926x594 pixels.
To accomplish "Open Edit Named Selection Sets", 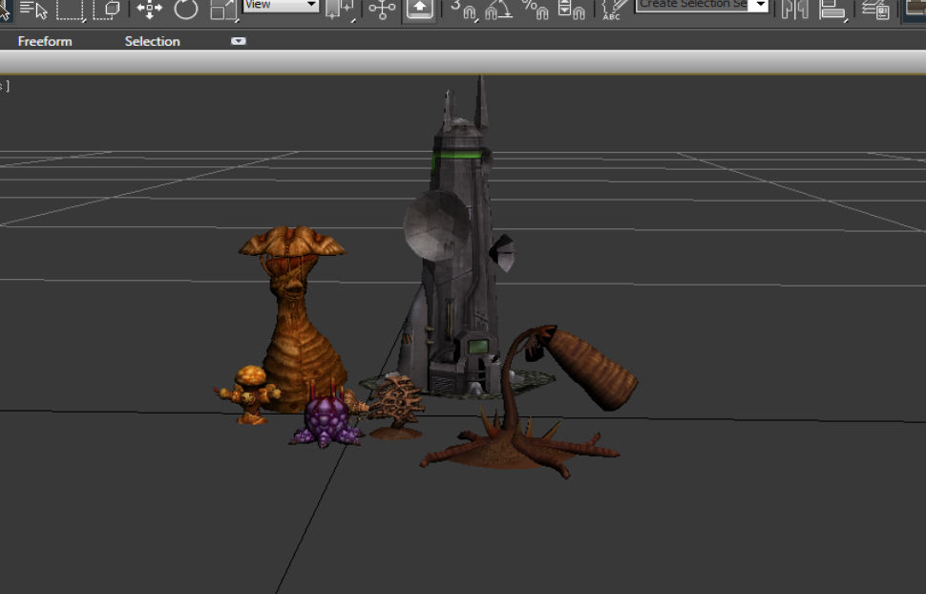I will tap(614, 10).
